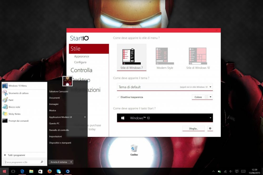This screenshot has height=175, width=263.
Task: Open the Appearance sub-page
Action: 82,56
